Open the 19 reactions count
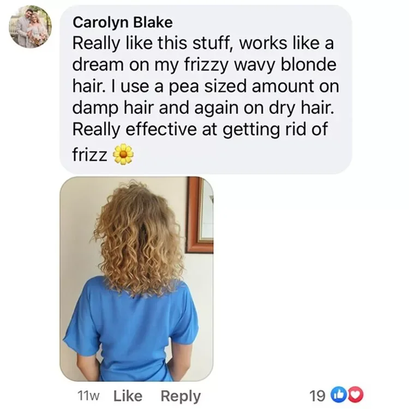The height and width of the screenshot is (409, 409). click(317, 396)
